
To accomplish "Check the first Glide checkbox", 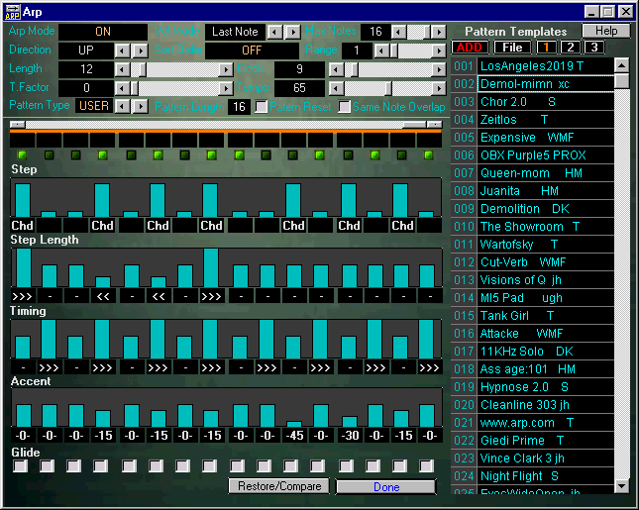I will [x=20, y=466].
